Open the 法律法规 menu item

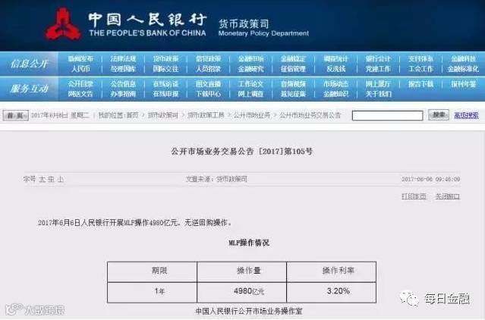point(123,58)
